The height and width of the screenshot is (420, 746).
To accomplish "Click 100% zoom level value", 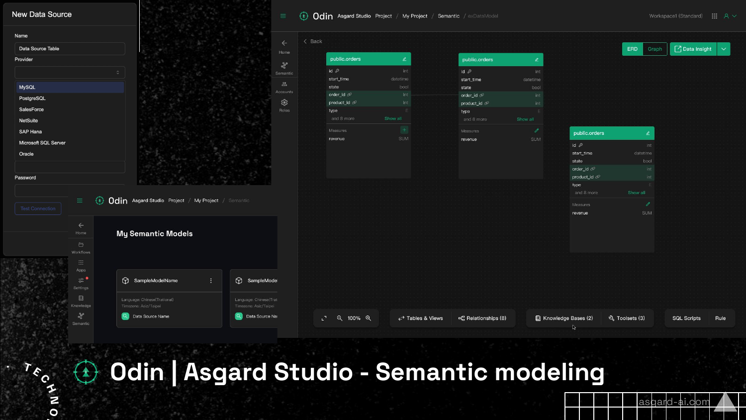I will point(354,318).
